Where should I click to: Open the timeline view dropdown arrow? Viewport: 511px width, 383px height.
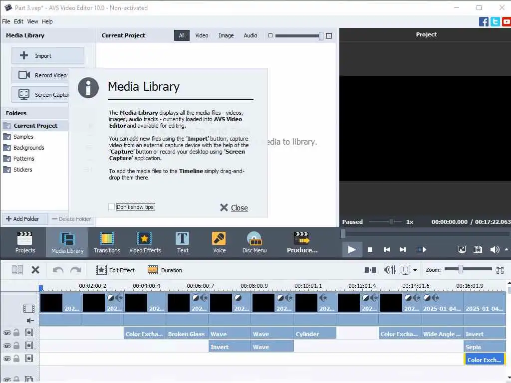point(415,270)
